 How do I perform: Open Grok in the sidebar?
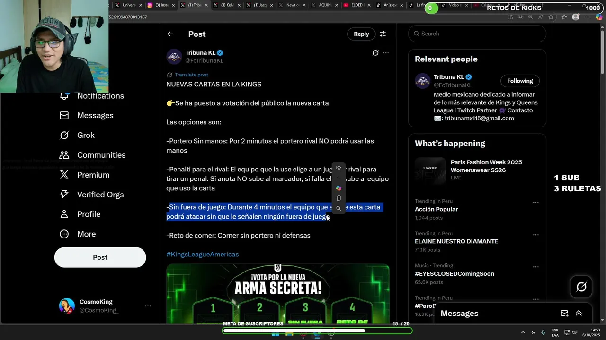(77, 136)
